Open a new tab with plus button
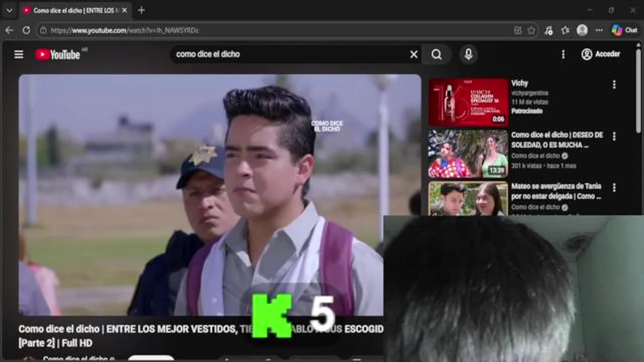Viewport: 644px width, 362px height. pos(141,10)
